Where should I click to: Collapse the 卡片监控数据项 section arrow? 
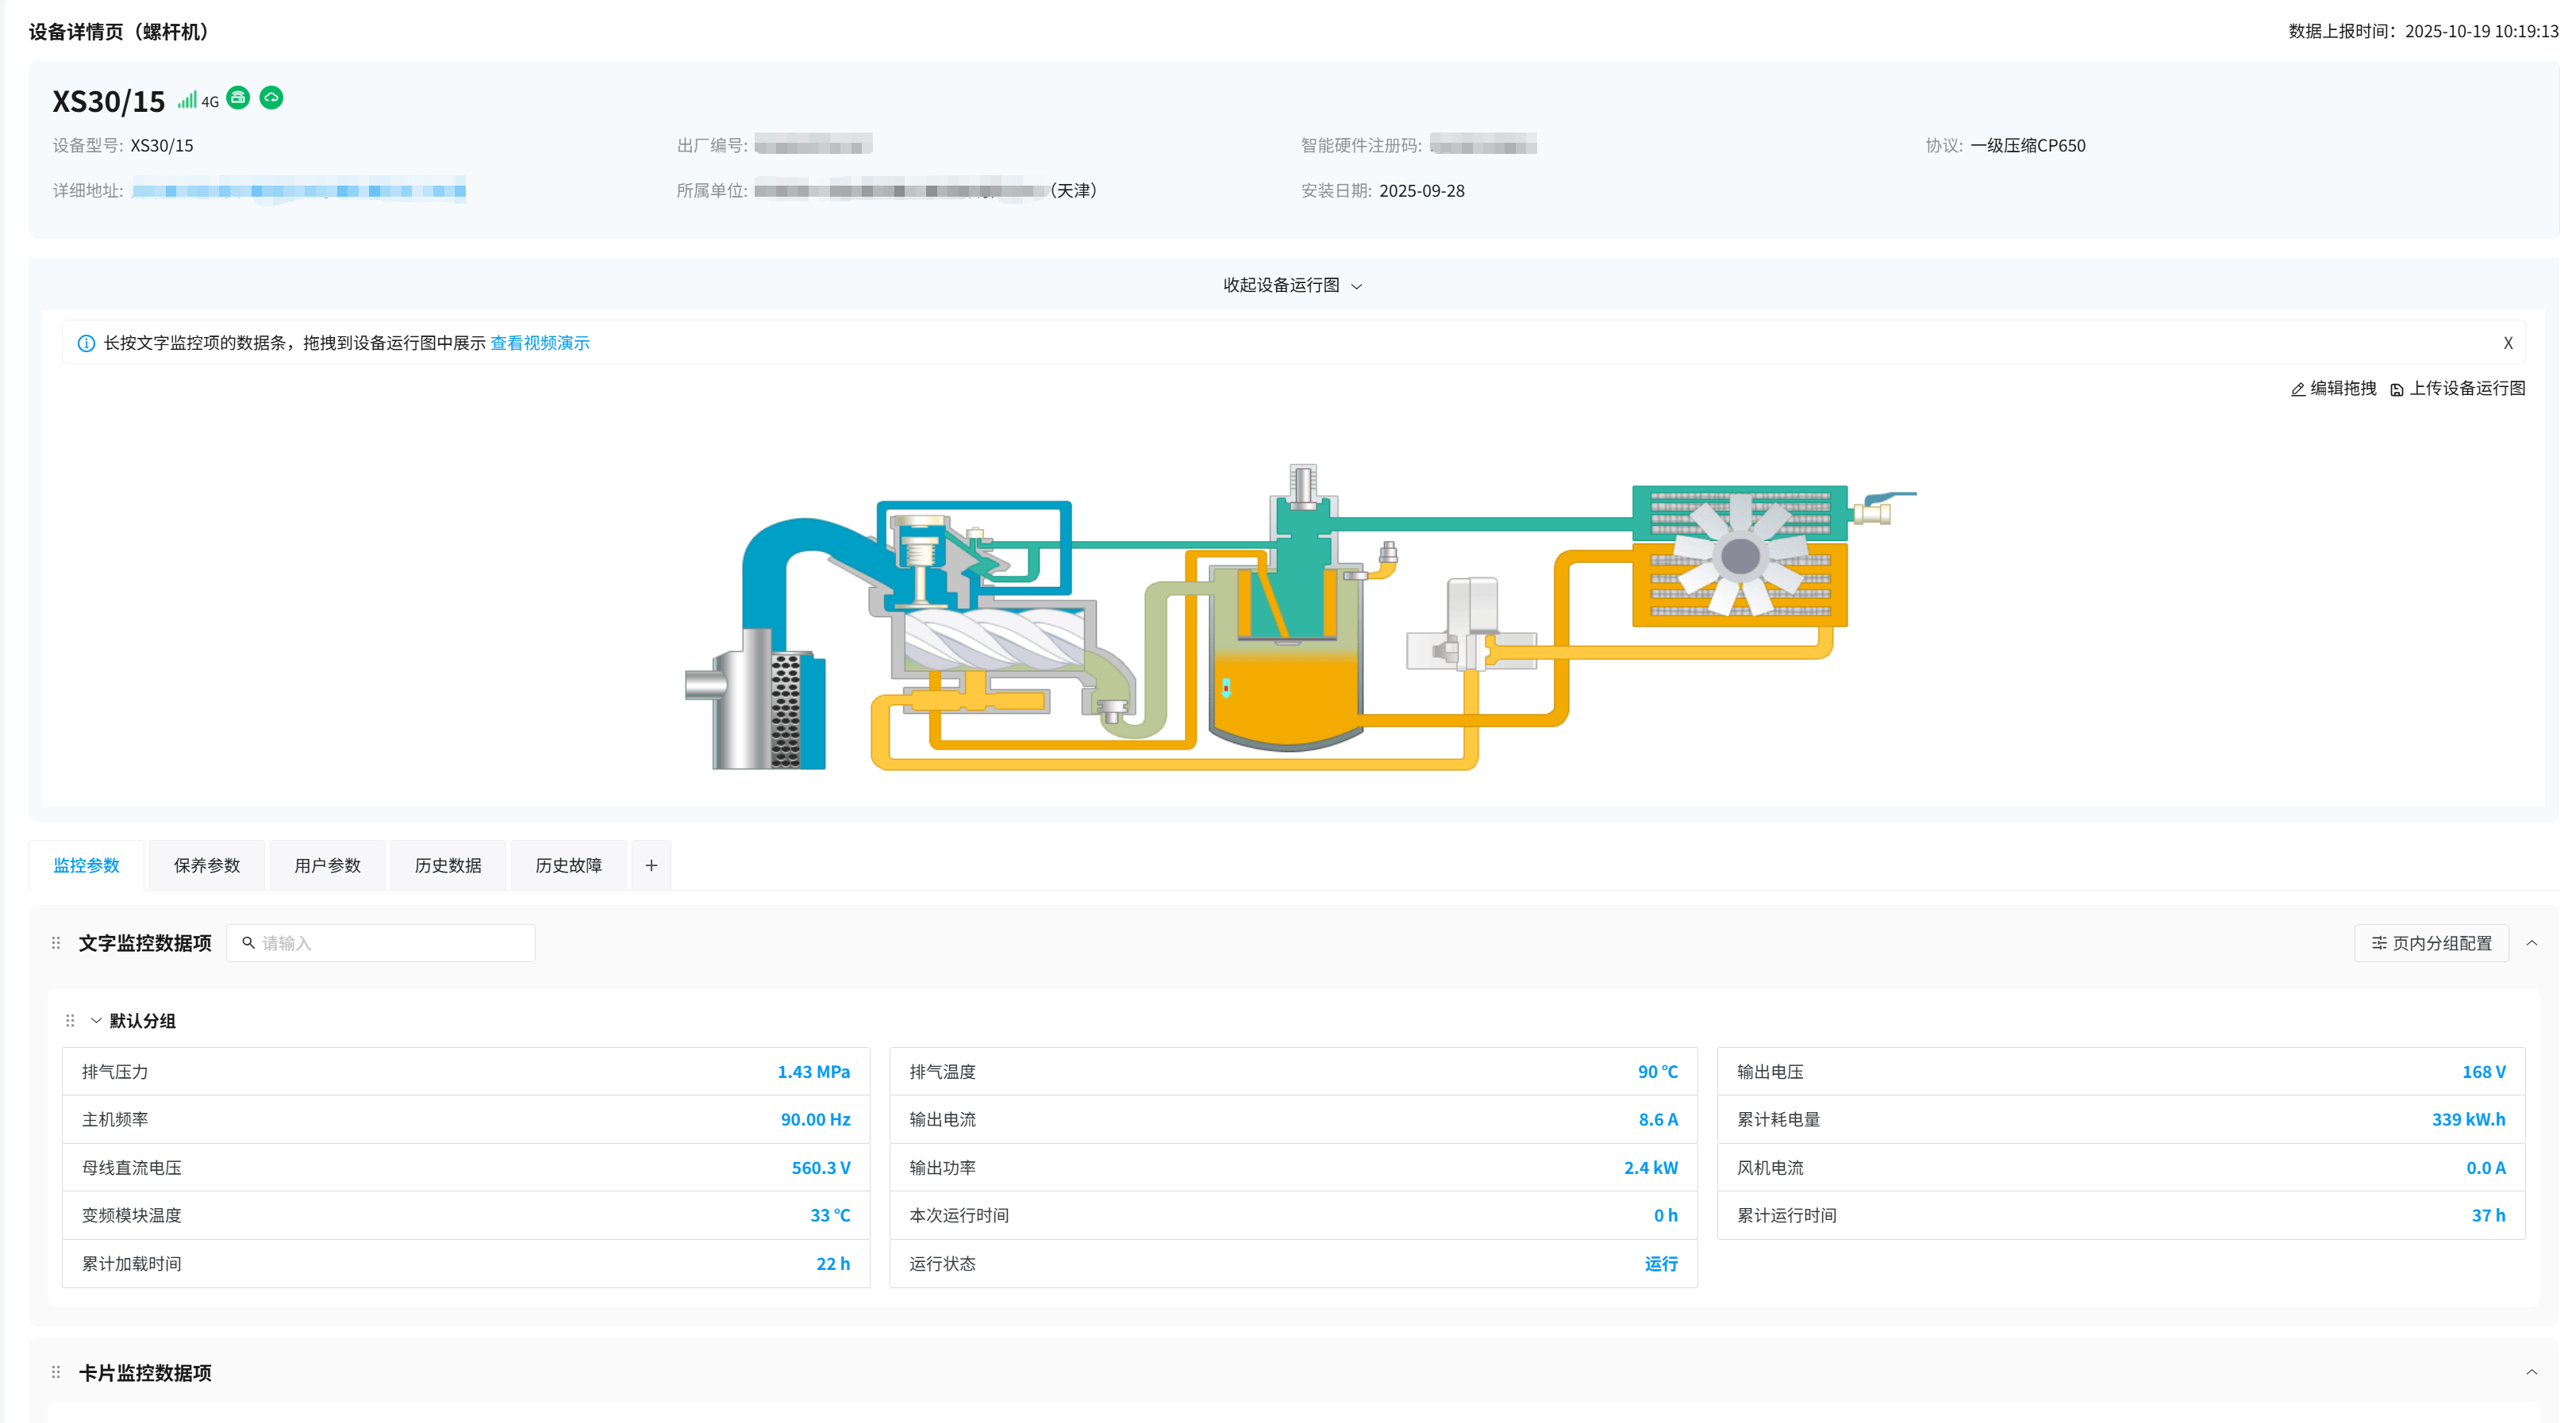pyautogui.click(x=2532, y=1372)
